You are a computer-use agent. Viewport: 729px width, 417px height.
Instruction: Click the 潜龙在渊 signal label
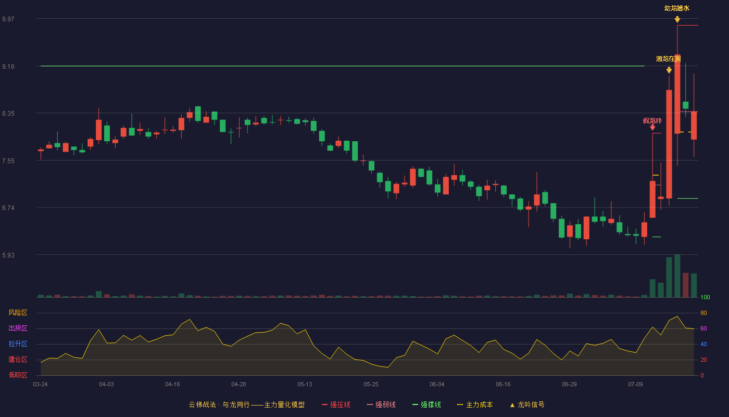click(x=669, y=59)
